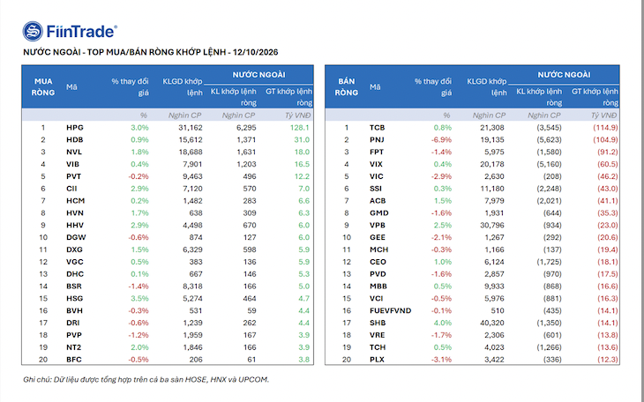Click the MUA RÒNG table header
The image size is (644, 402).
(43, 87)
